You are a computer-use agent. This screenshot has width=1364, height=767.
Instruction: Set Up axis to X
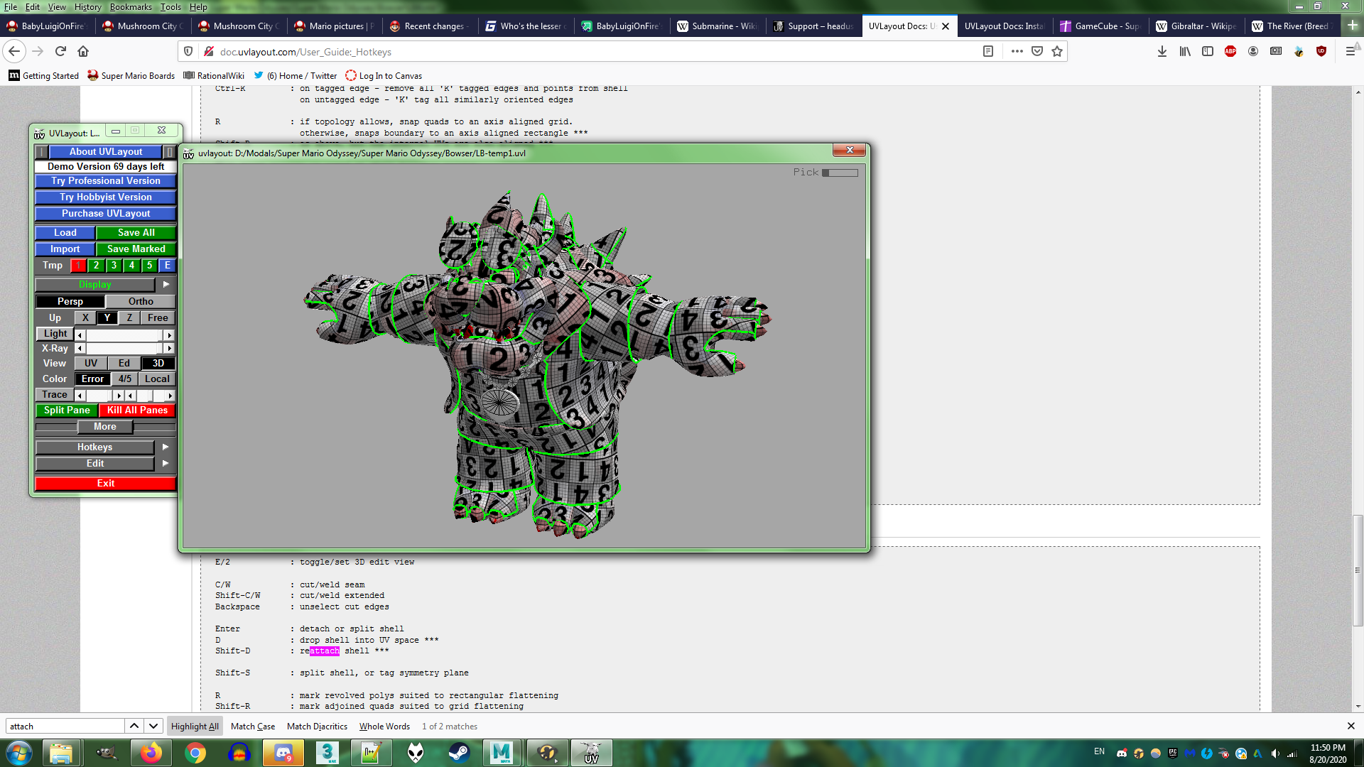(85, 318)
